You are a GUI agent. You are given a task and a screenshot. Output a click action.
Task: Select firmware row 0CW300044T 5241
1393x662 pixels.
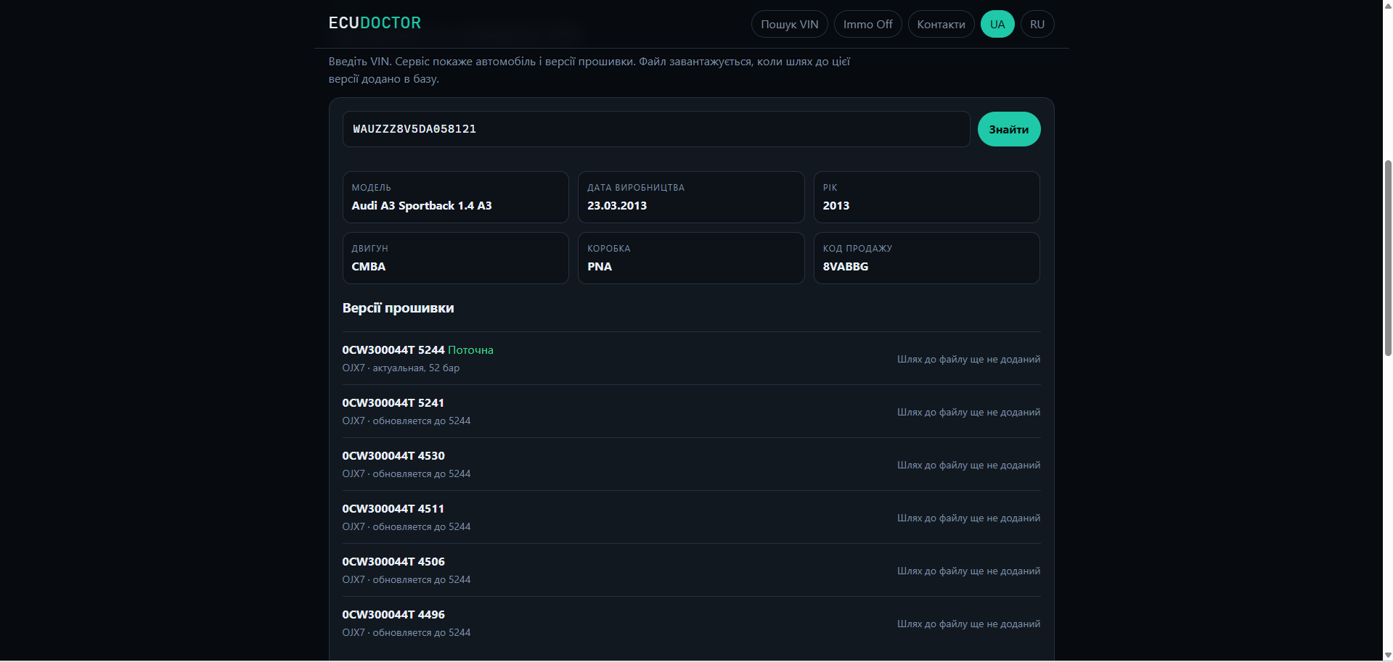coord(691,412)
